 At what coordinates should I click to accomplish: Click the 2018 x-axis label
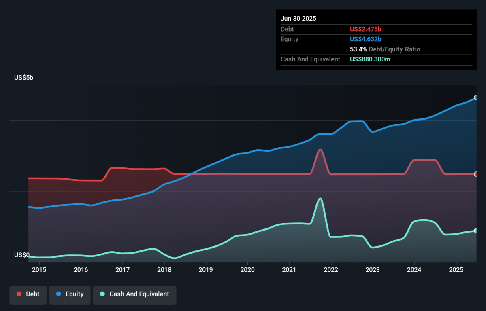point(164,269)
